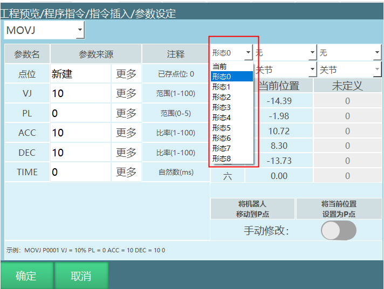Select 形态8 in the dropdown list

click(221, 159)
